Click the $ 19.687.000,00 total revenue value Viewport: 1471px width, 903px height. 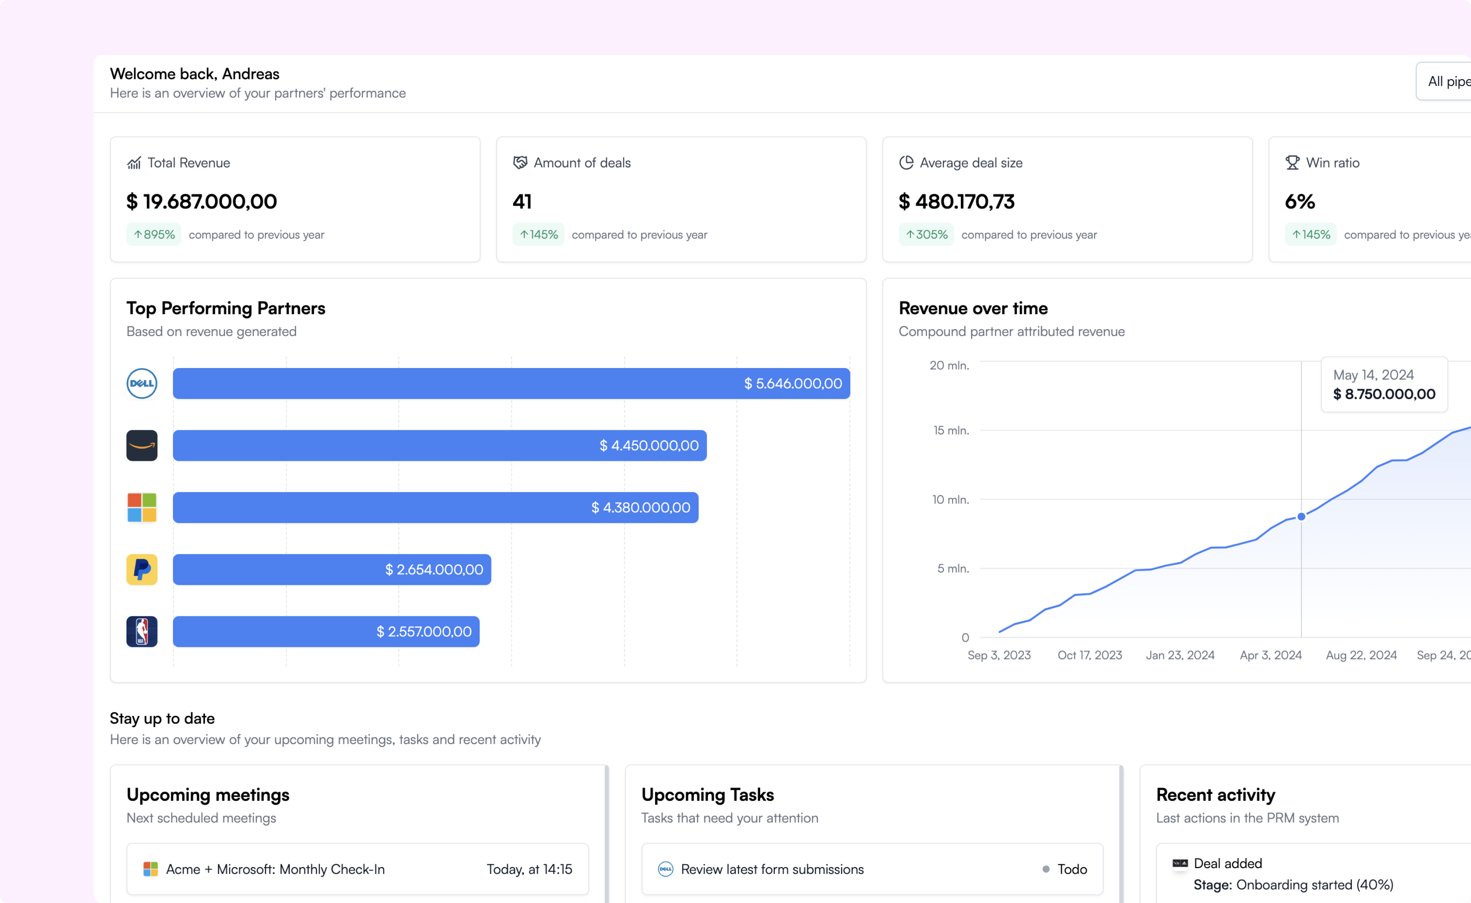[x=202, y=202]
